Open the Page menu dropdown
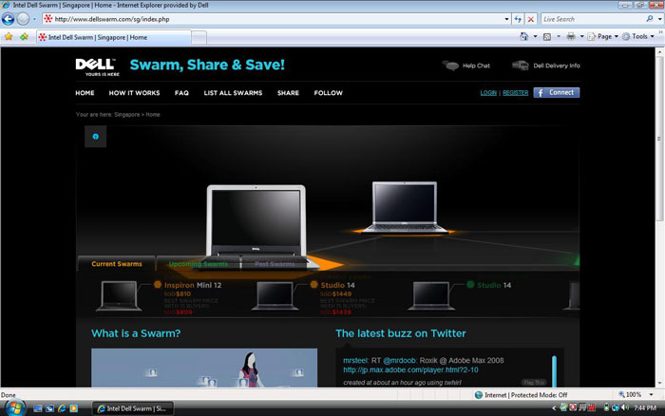 coord(603,36)
